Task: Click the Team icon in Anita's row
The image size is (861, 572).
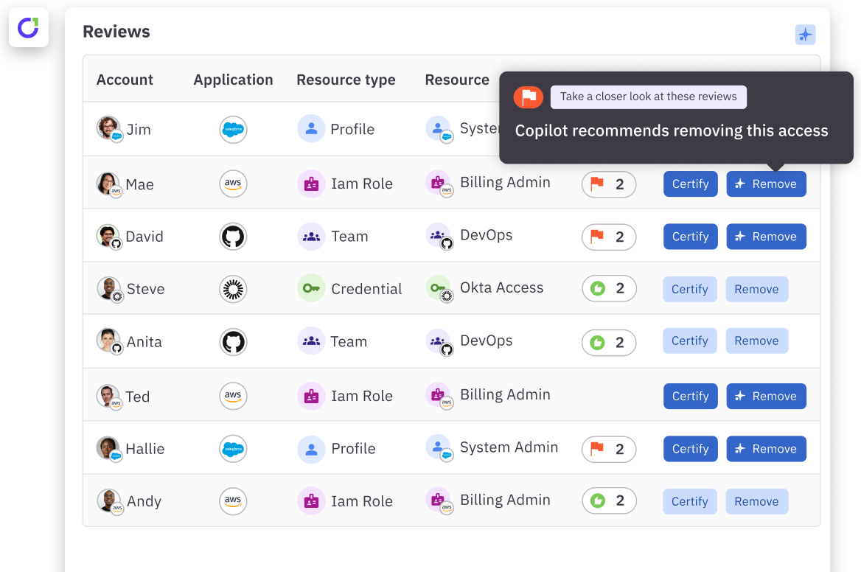Action: 311,341
